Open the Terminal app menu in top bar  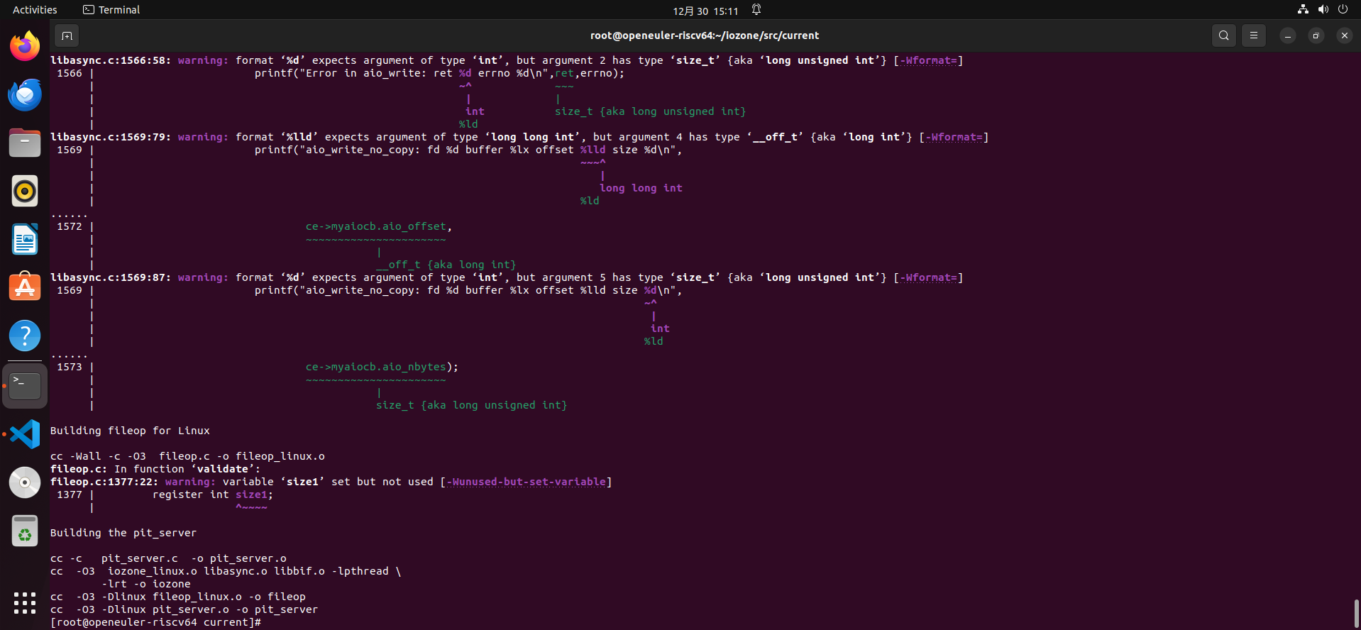[111, 10]
